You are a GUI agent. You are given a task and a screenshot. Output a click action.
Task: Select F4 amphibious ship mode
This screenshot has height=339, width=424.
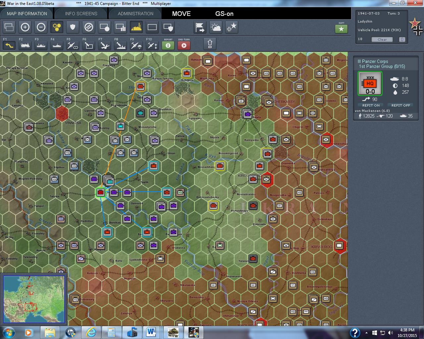click(57, 45)
